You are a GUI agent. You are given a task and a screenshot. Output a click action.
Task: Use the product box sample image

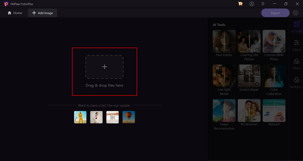113,117
